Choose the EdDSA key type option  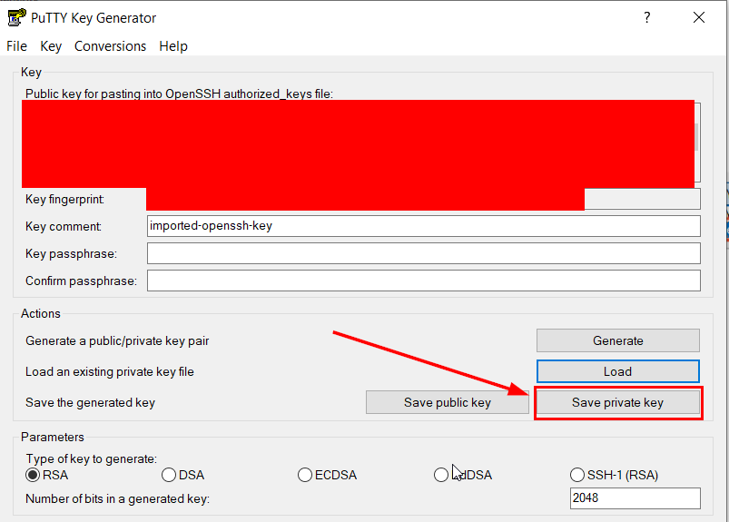coord(441,475)
